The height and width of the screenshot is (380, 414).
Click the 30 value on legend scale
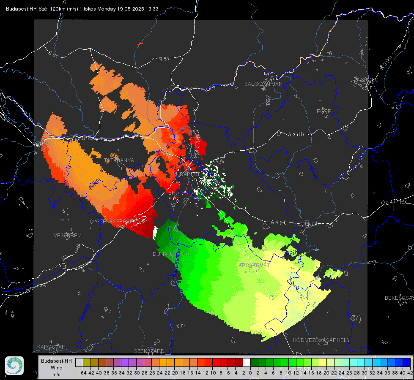pos(365,373)
